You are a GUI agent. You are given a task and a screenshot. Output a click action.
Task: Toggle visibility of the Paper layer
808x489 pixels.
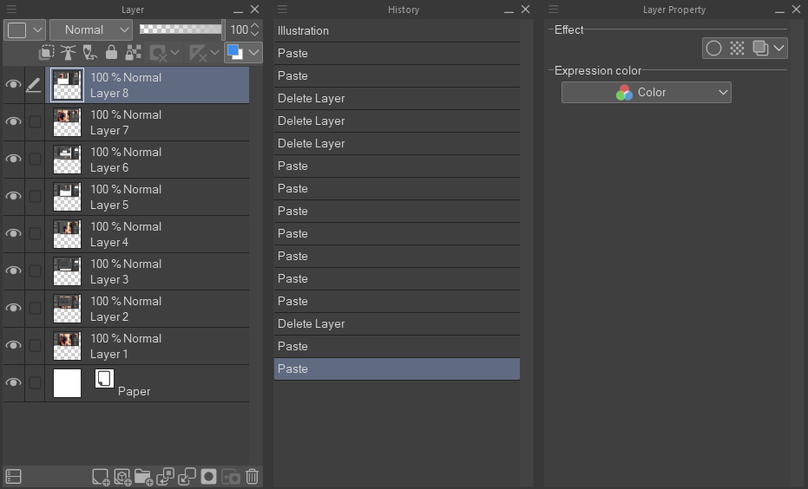pyautogui.click(x=13, y=382)
